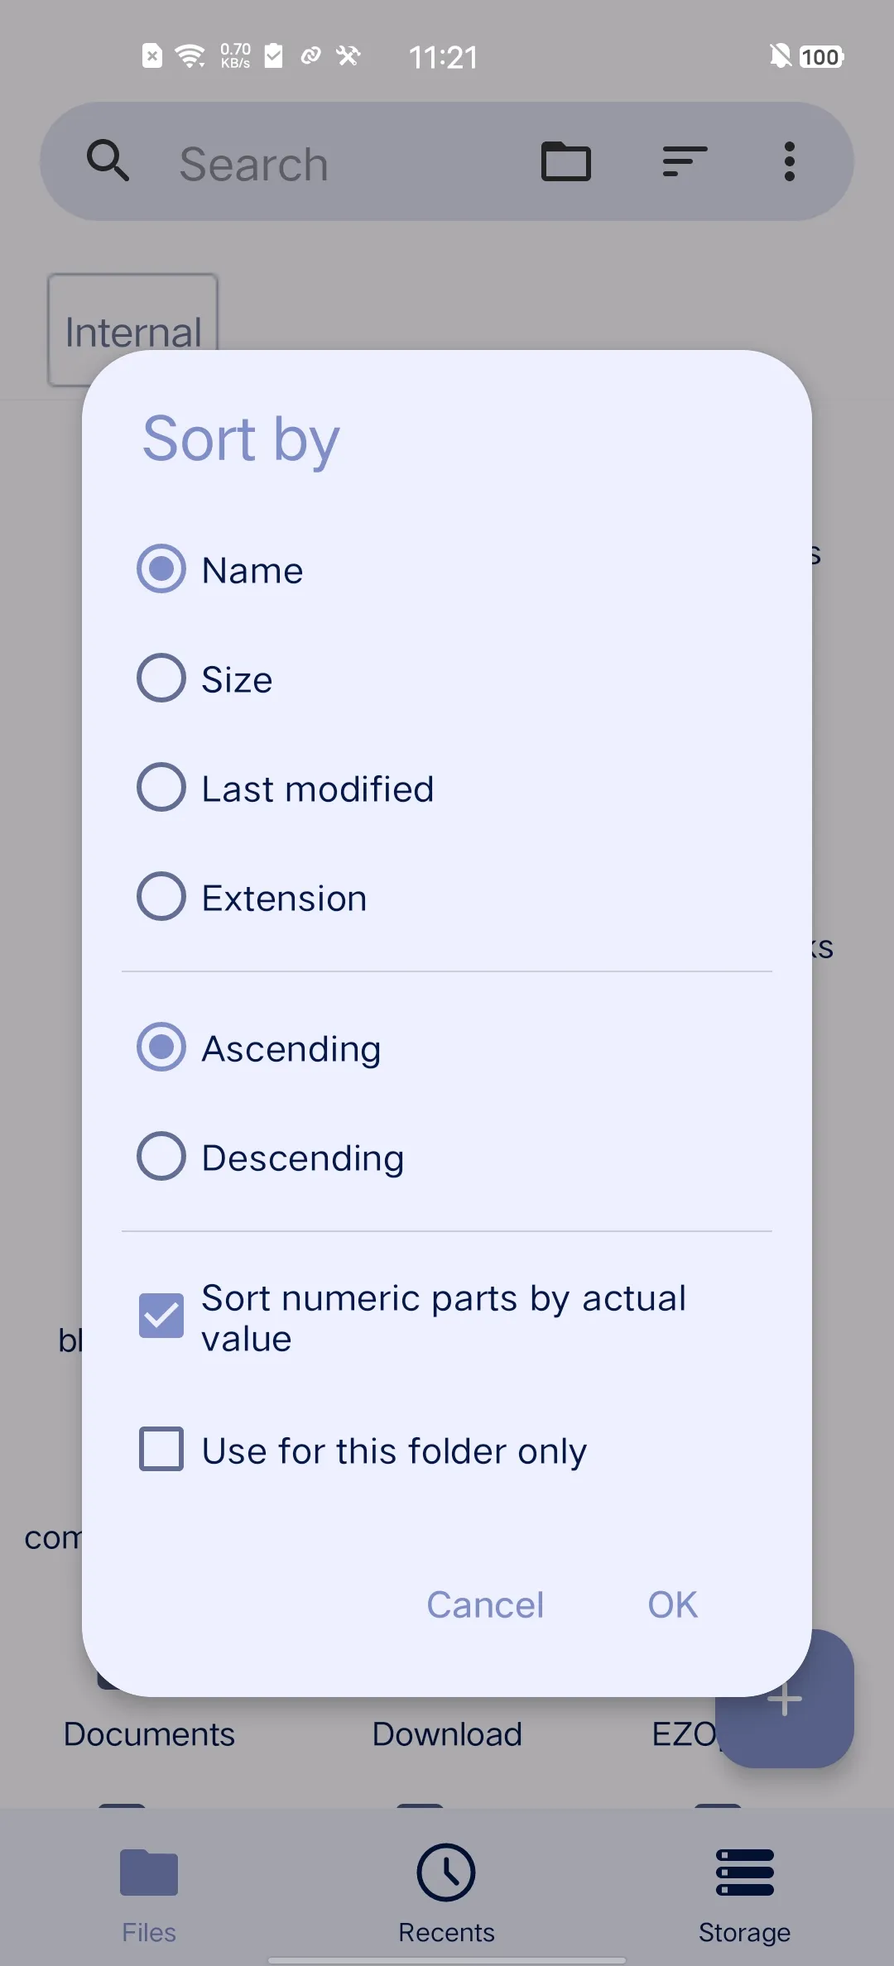This screenshot has width=894, height=1966.
Task: Tap the Files folder icon
Action: 149,1872
